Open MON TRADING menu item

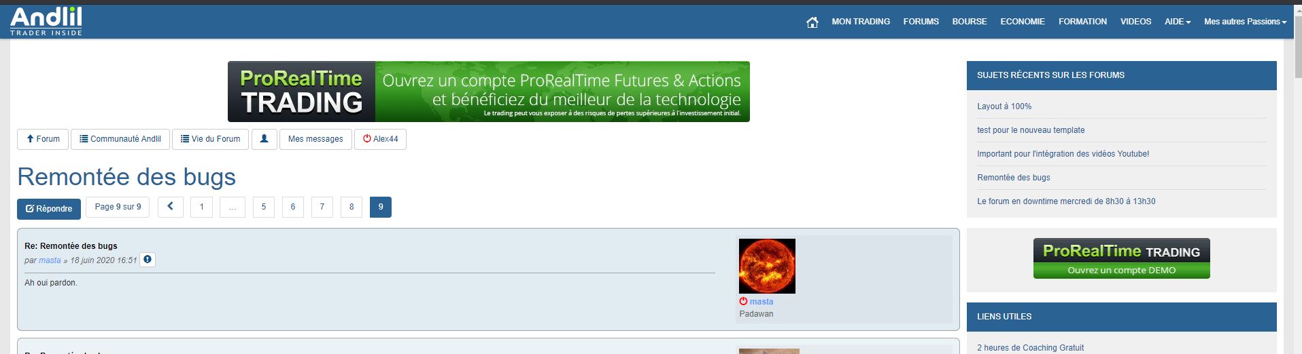click(861, 22)
